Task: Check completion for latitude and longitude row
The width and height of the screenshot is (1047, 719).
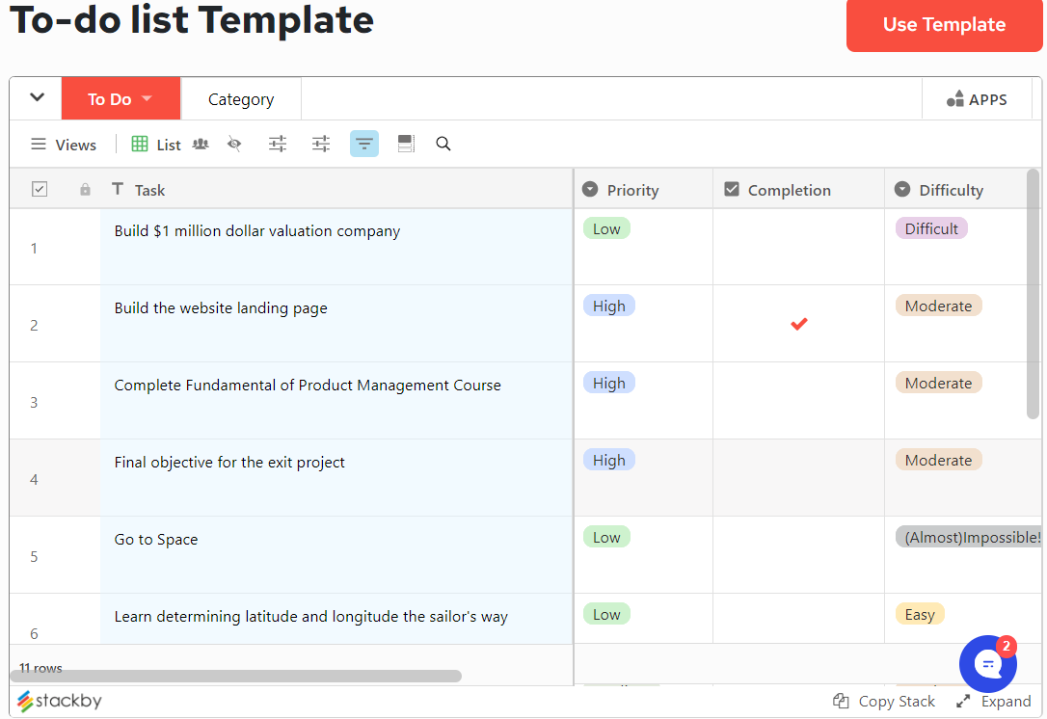Action: [798, 619]
